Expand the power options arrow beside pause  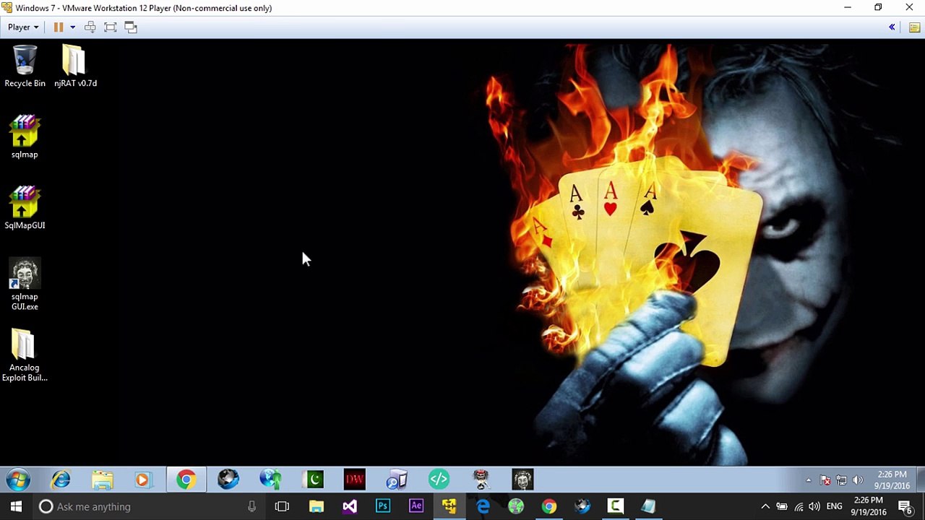[72, 27]
